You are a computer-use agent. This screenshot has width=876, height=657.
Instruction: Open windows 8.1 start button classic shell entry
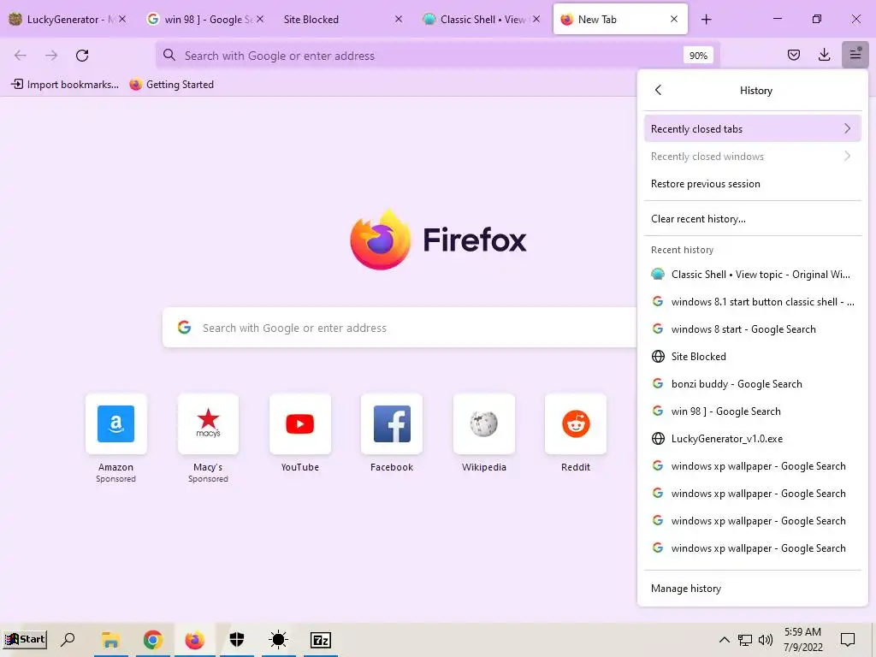pos(752,302)
